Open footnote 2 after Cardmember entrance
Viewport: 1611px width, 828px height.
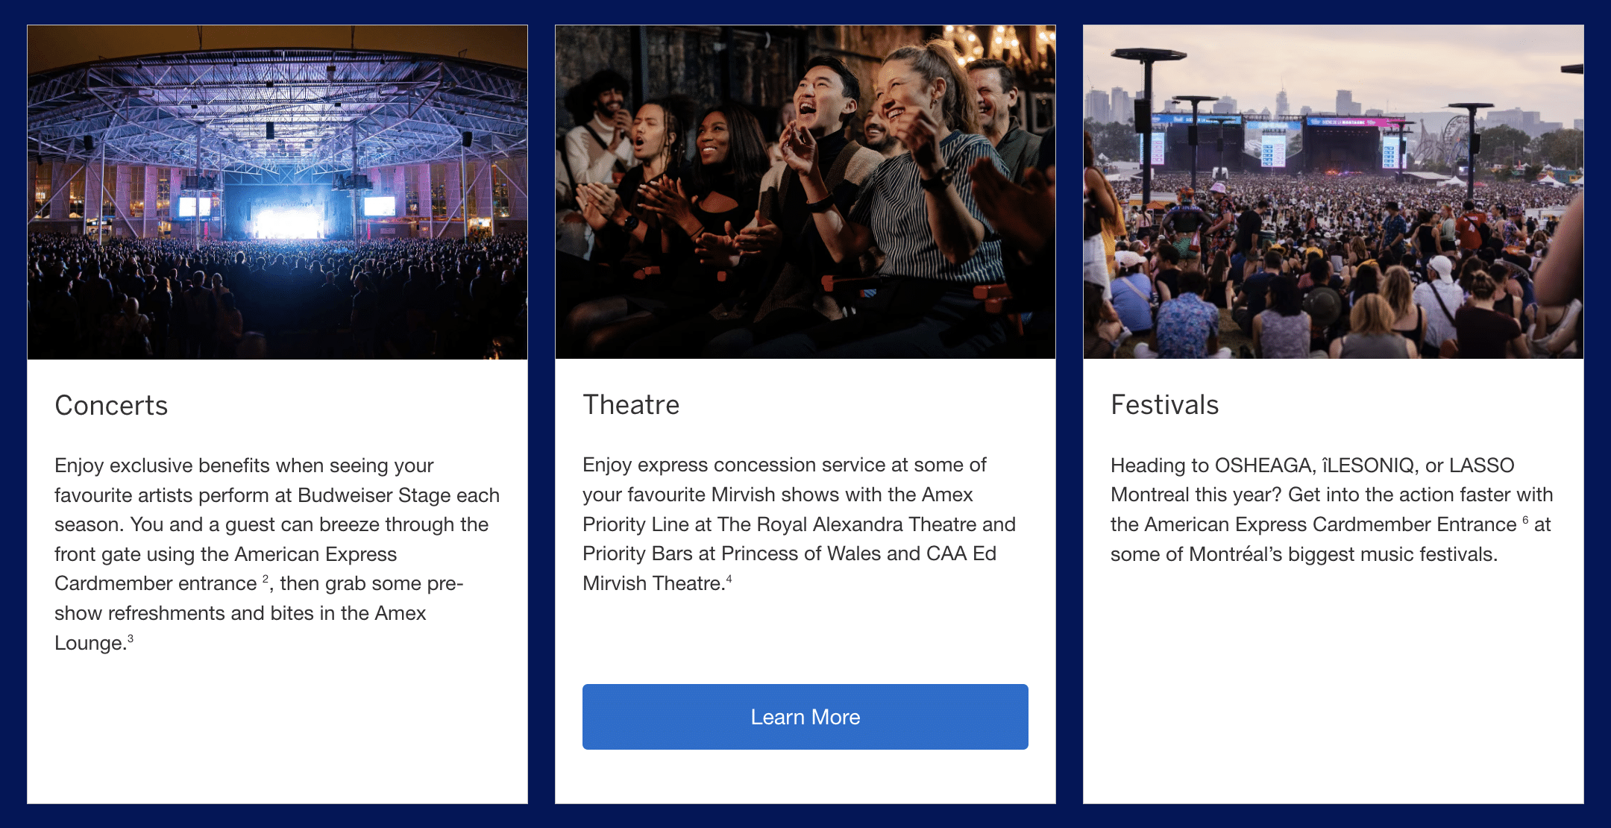click(x=265, y=579)
